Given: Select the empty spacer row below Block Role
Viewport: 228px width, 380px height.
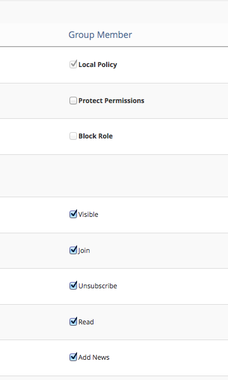Looking at the screenshot, I should tap(114, 176).
